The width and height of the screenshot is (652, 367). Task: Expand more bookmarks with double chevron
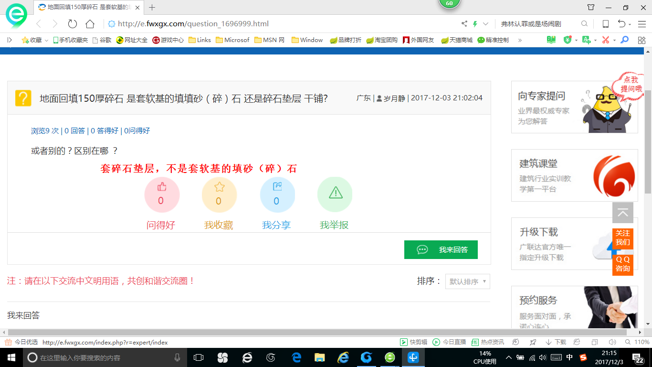click(x=520, y=40)
